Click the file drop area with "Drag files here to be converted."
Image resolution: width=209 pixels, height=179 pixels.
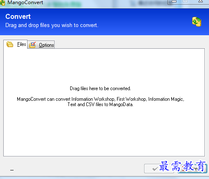point(104,102)
